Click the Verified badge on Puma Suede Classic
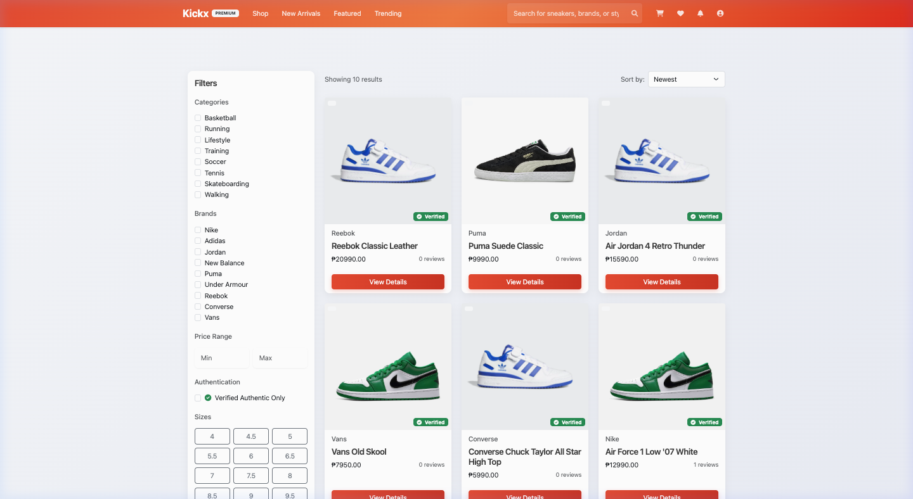The image size is (913, 499). click(x=568, y=217)
